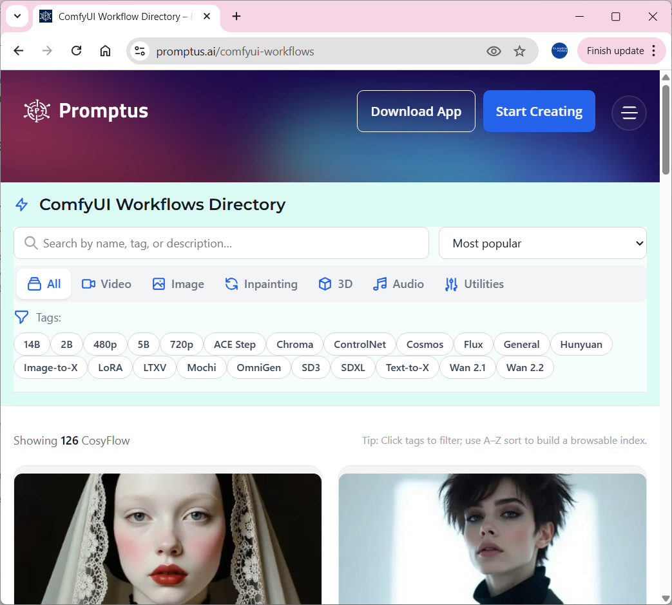The height and width of the screenshot is (605, 672).
Task: Open the browser profile avatar
Action: (559, 50)
